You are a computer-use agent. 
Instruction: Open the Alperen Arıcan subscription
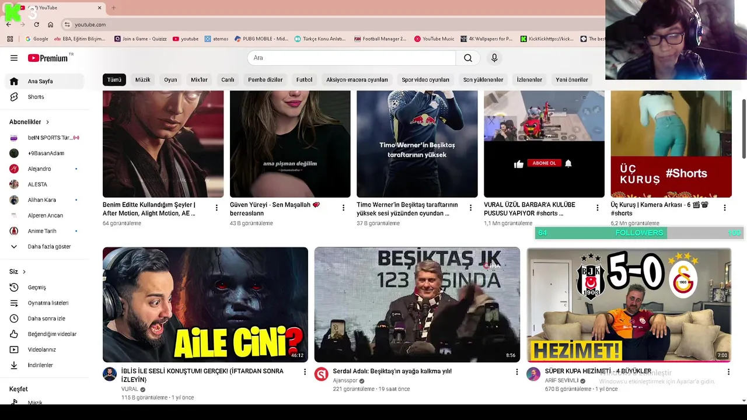pos(44,215)
